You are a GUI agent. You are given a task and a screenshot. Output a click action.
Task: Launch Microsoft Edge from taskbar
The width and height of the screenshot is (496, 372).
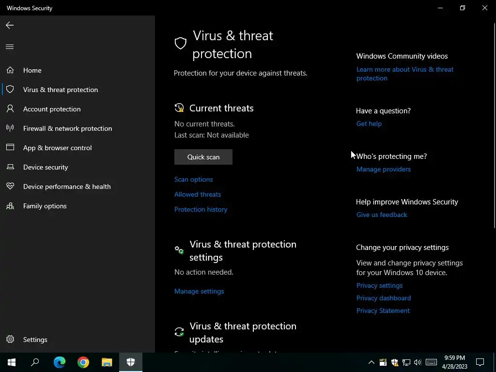coord(60,362)
